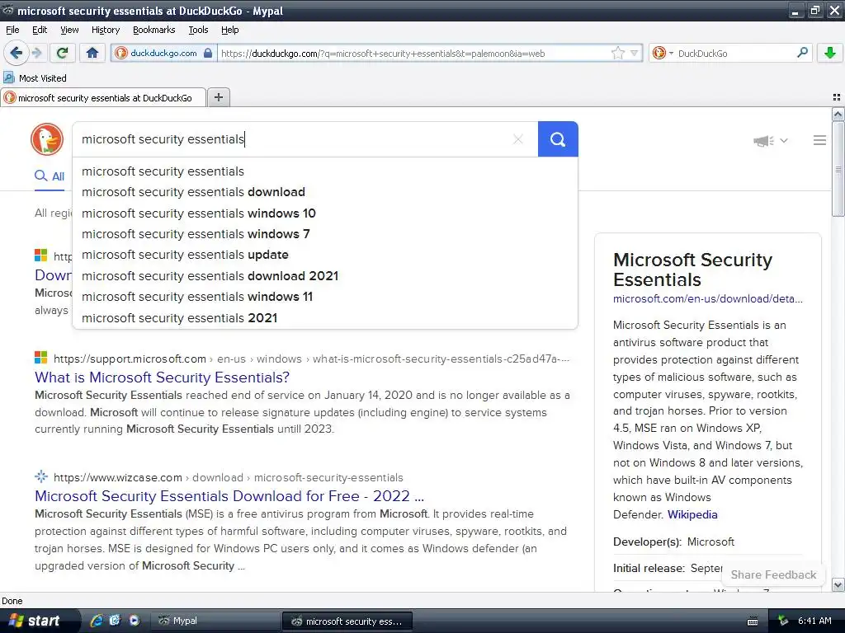Clear the DuckDuckGo search field with X
Image resolution: width=845 pixels, height=633 pixels.
(x=518, y=139)
